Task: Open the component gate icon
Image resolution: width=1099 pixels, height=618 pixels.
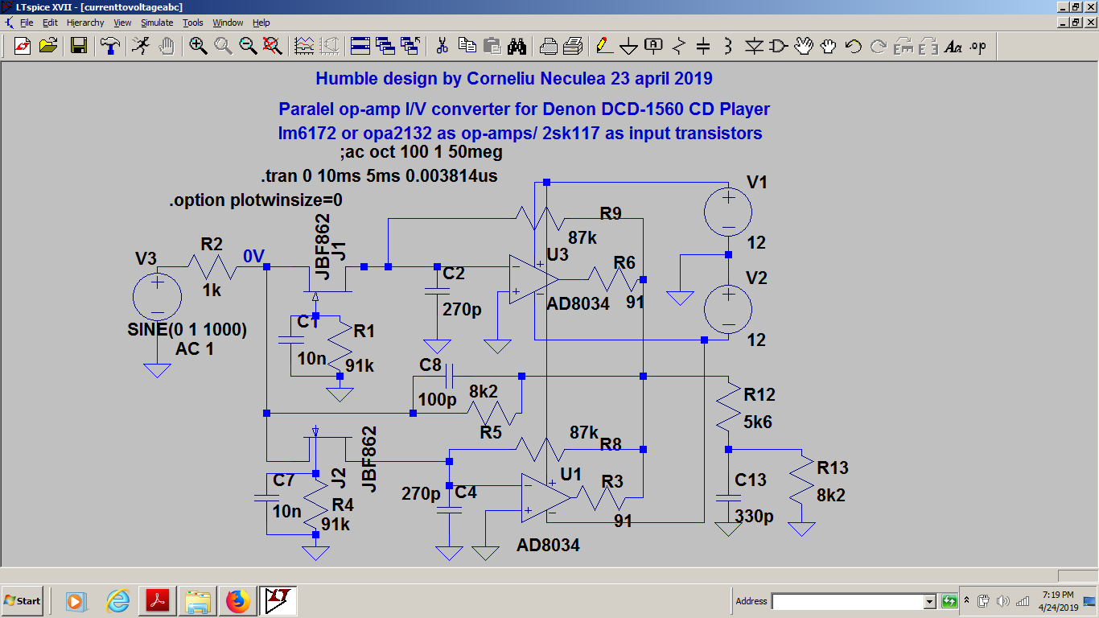Action: (779, 46)
